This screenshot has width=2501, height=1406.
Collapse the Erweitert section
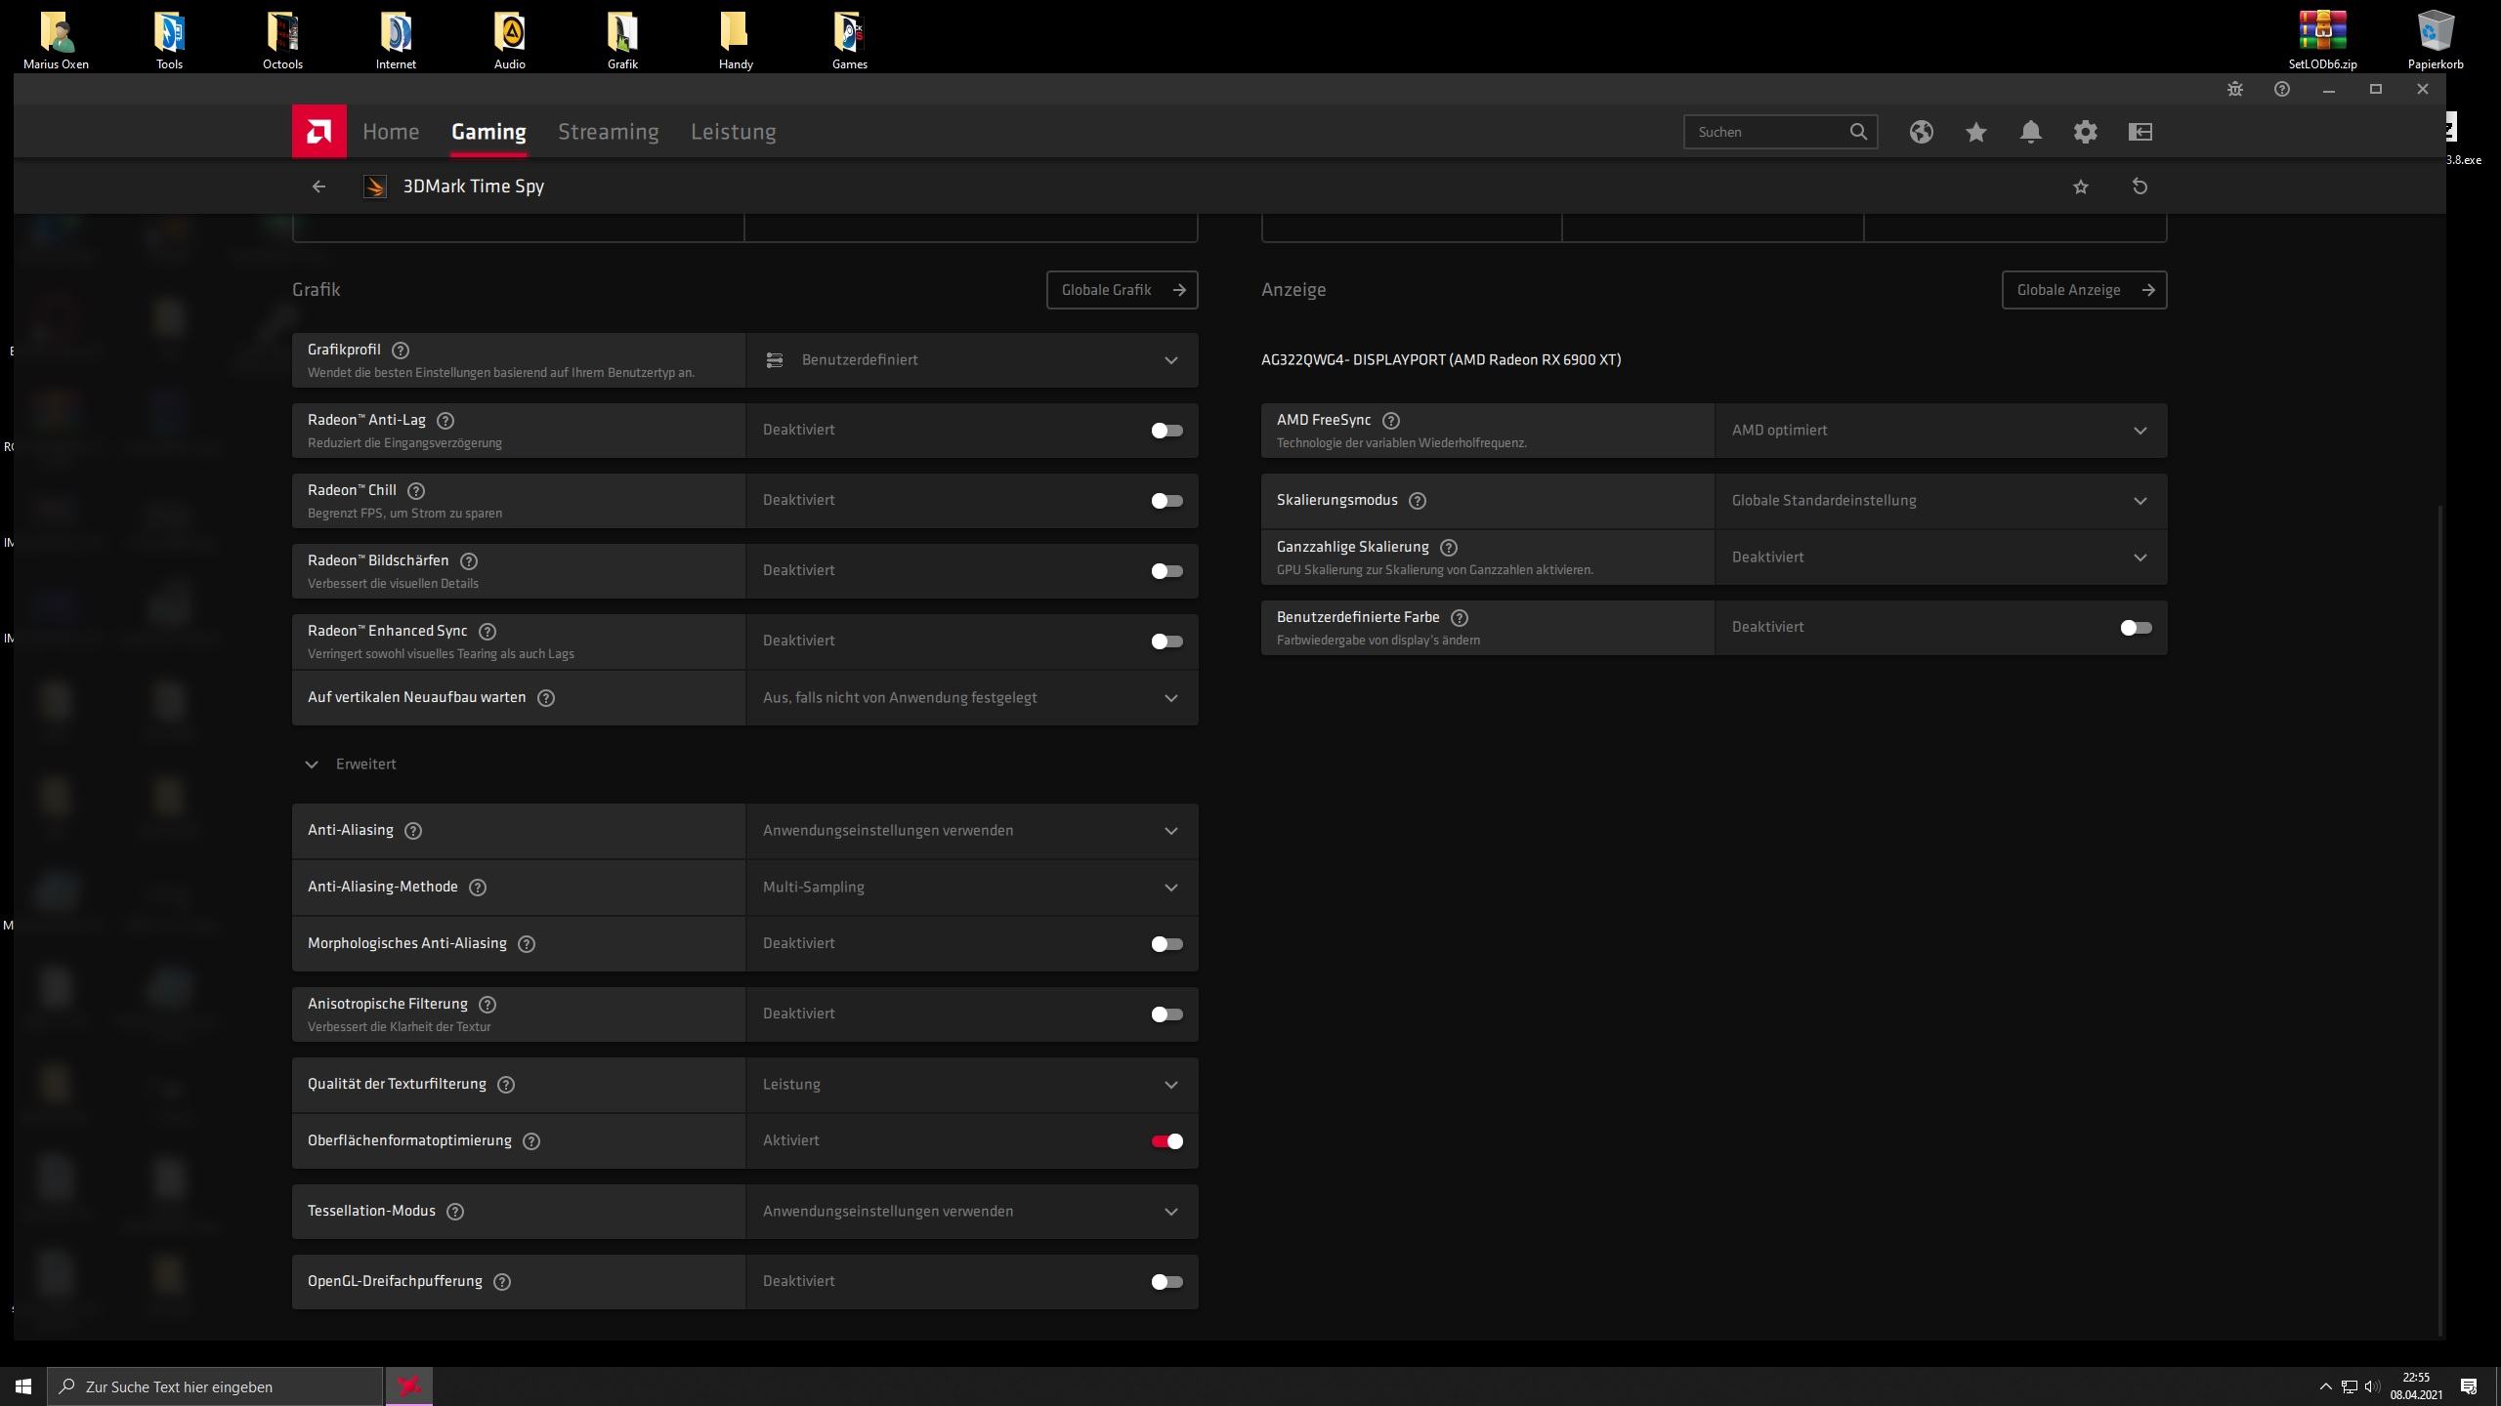tap(352, 765)
